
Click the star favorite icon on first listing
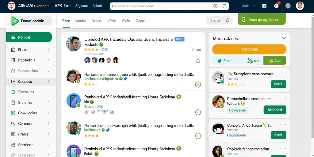(x=198, y=61)
